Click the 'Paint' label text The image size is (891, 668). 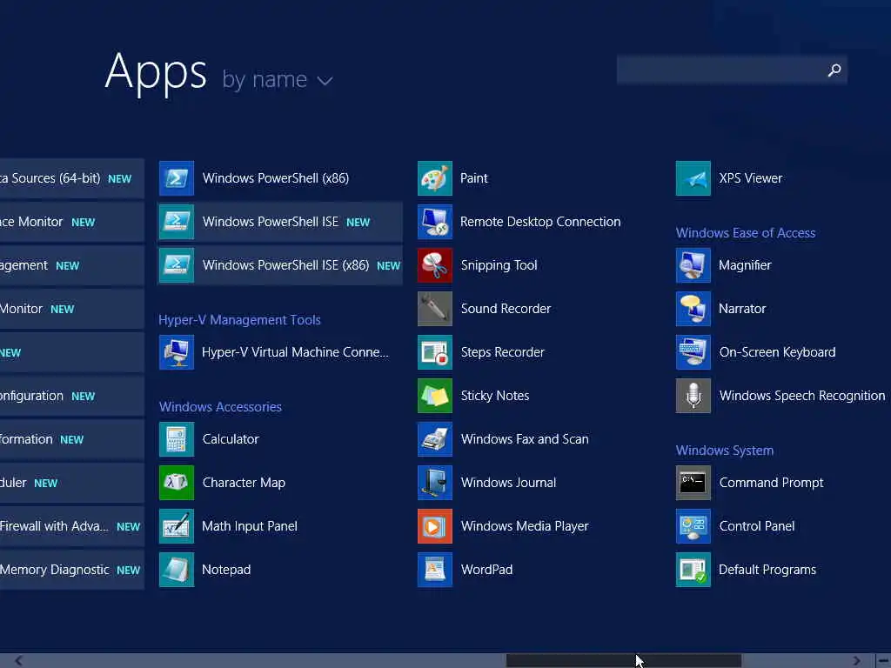tap(474, 178)
